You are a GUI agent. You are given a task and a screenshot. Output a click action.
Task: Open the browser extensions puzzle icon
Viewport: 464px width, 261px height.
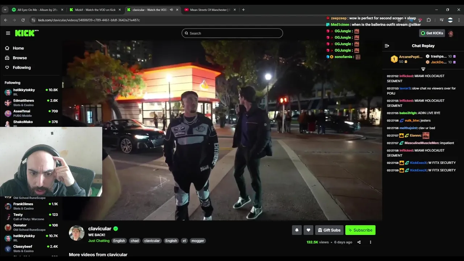[428, 20]
